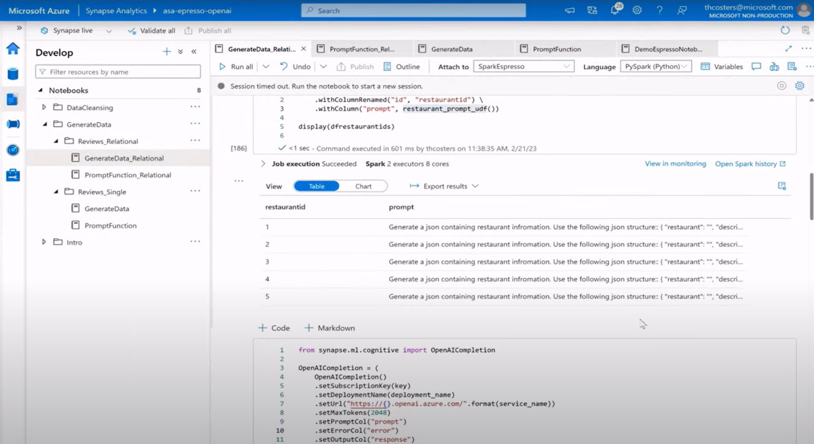This screenshot has width=814, height=444.
Task: Collapse the Reviews_Relational folder
Action: pos(56,141)
